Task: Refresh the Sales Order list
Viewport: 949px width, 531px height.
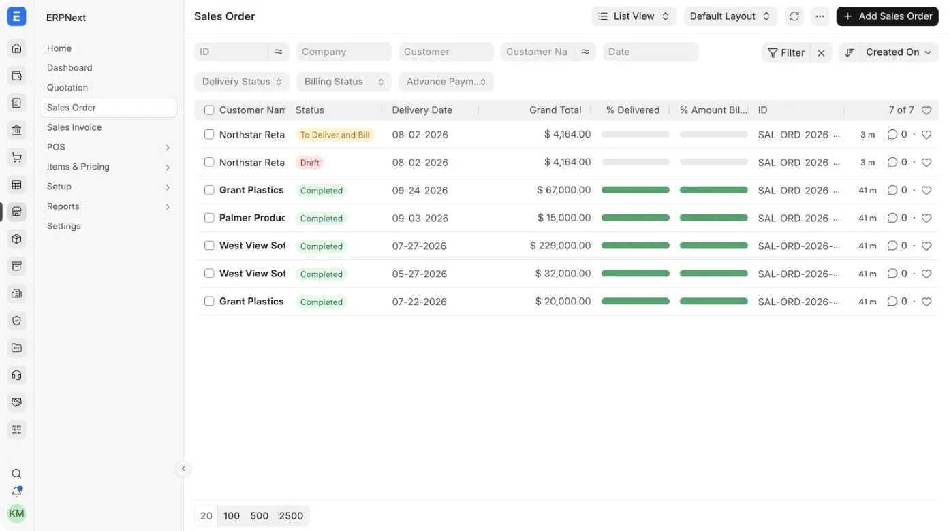Action: coord(794,16)
